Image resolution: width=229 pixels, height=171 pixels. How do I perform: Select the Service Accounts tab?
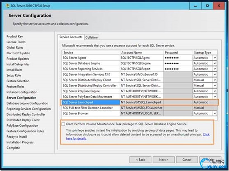[71, 37]
